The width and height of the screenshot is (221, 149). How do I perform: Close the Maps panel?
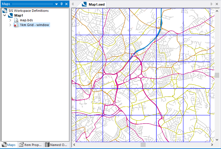[66, 4]
